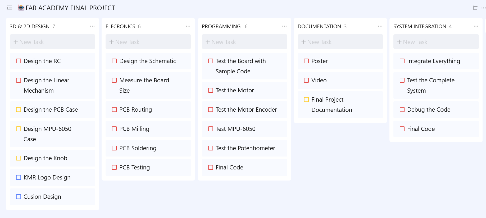Open the PROGRAMMING column more options
The image size is (486, 218).
click(x=284, y=26)
